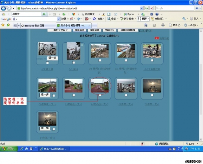Open the 09年第一天-3 sunset bike thumbnail

47,119
